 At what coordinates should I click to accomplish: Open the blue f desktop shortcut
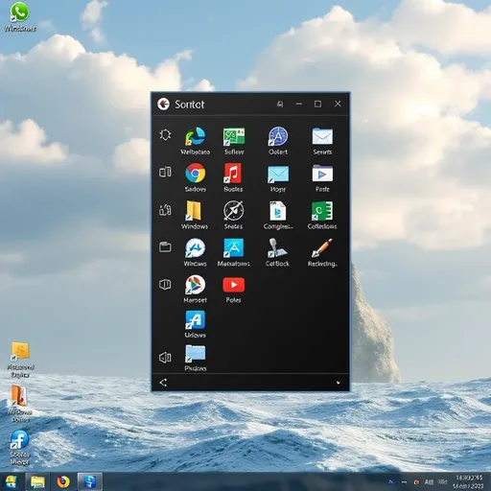(x=19, y=440)
